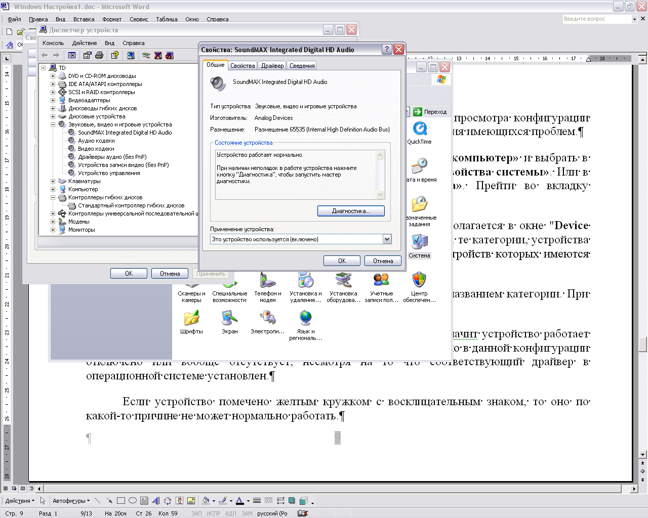Insert Picture from Drawing toolbar
The width and height of the screenshot is (648, 518).
191,501
